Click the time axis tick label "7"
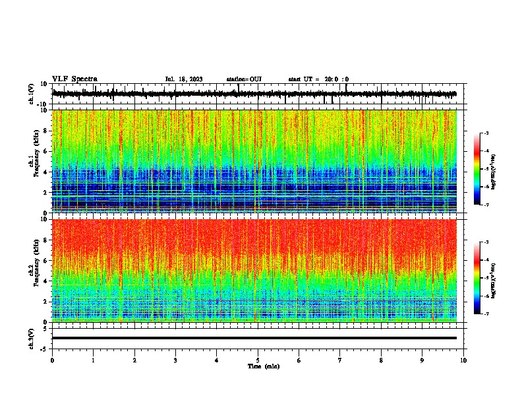This screenshot has height=404, width=522. (x=340, y=360)
